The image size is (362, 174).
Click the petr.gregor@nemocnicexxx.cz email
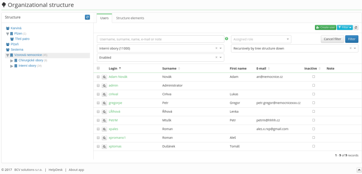click(278, 103)
